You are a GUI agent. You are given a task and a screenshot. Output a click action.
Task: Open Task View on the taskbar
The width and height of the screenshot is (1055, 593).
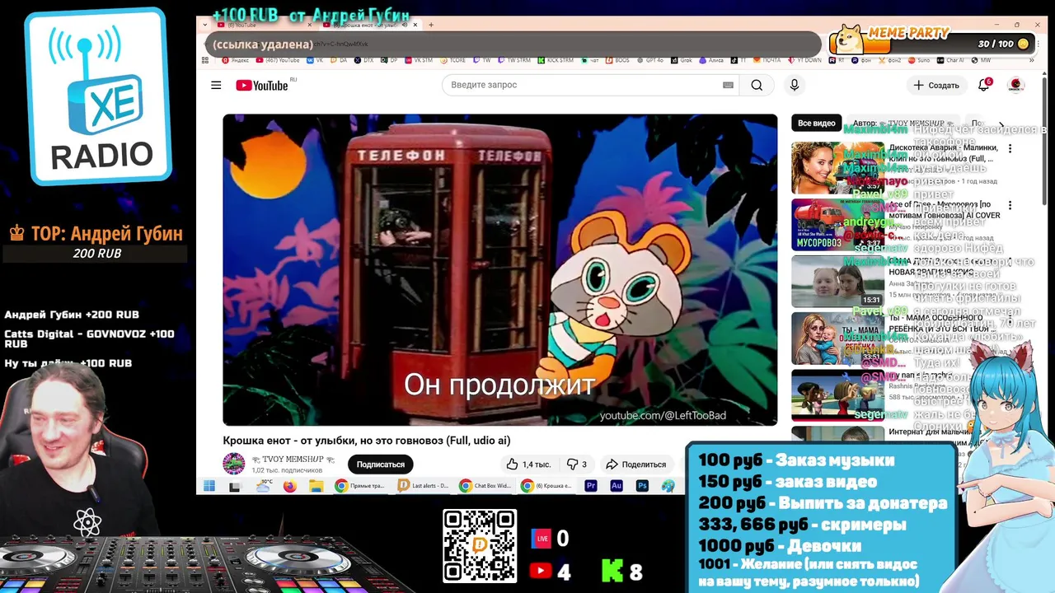click(235, 487)
